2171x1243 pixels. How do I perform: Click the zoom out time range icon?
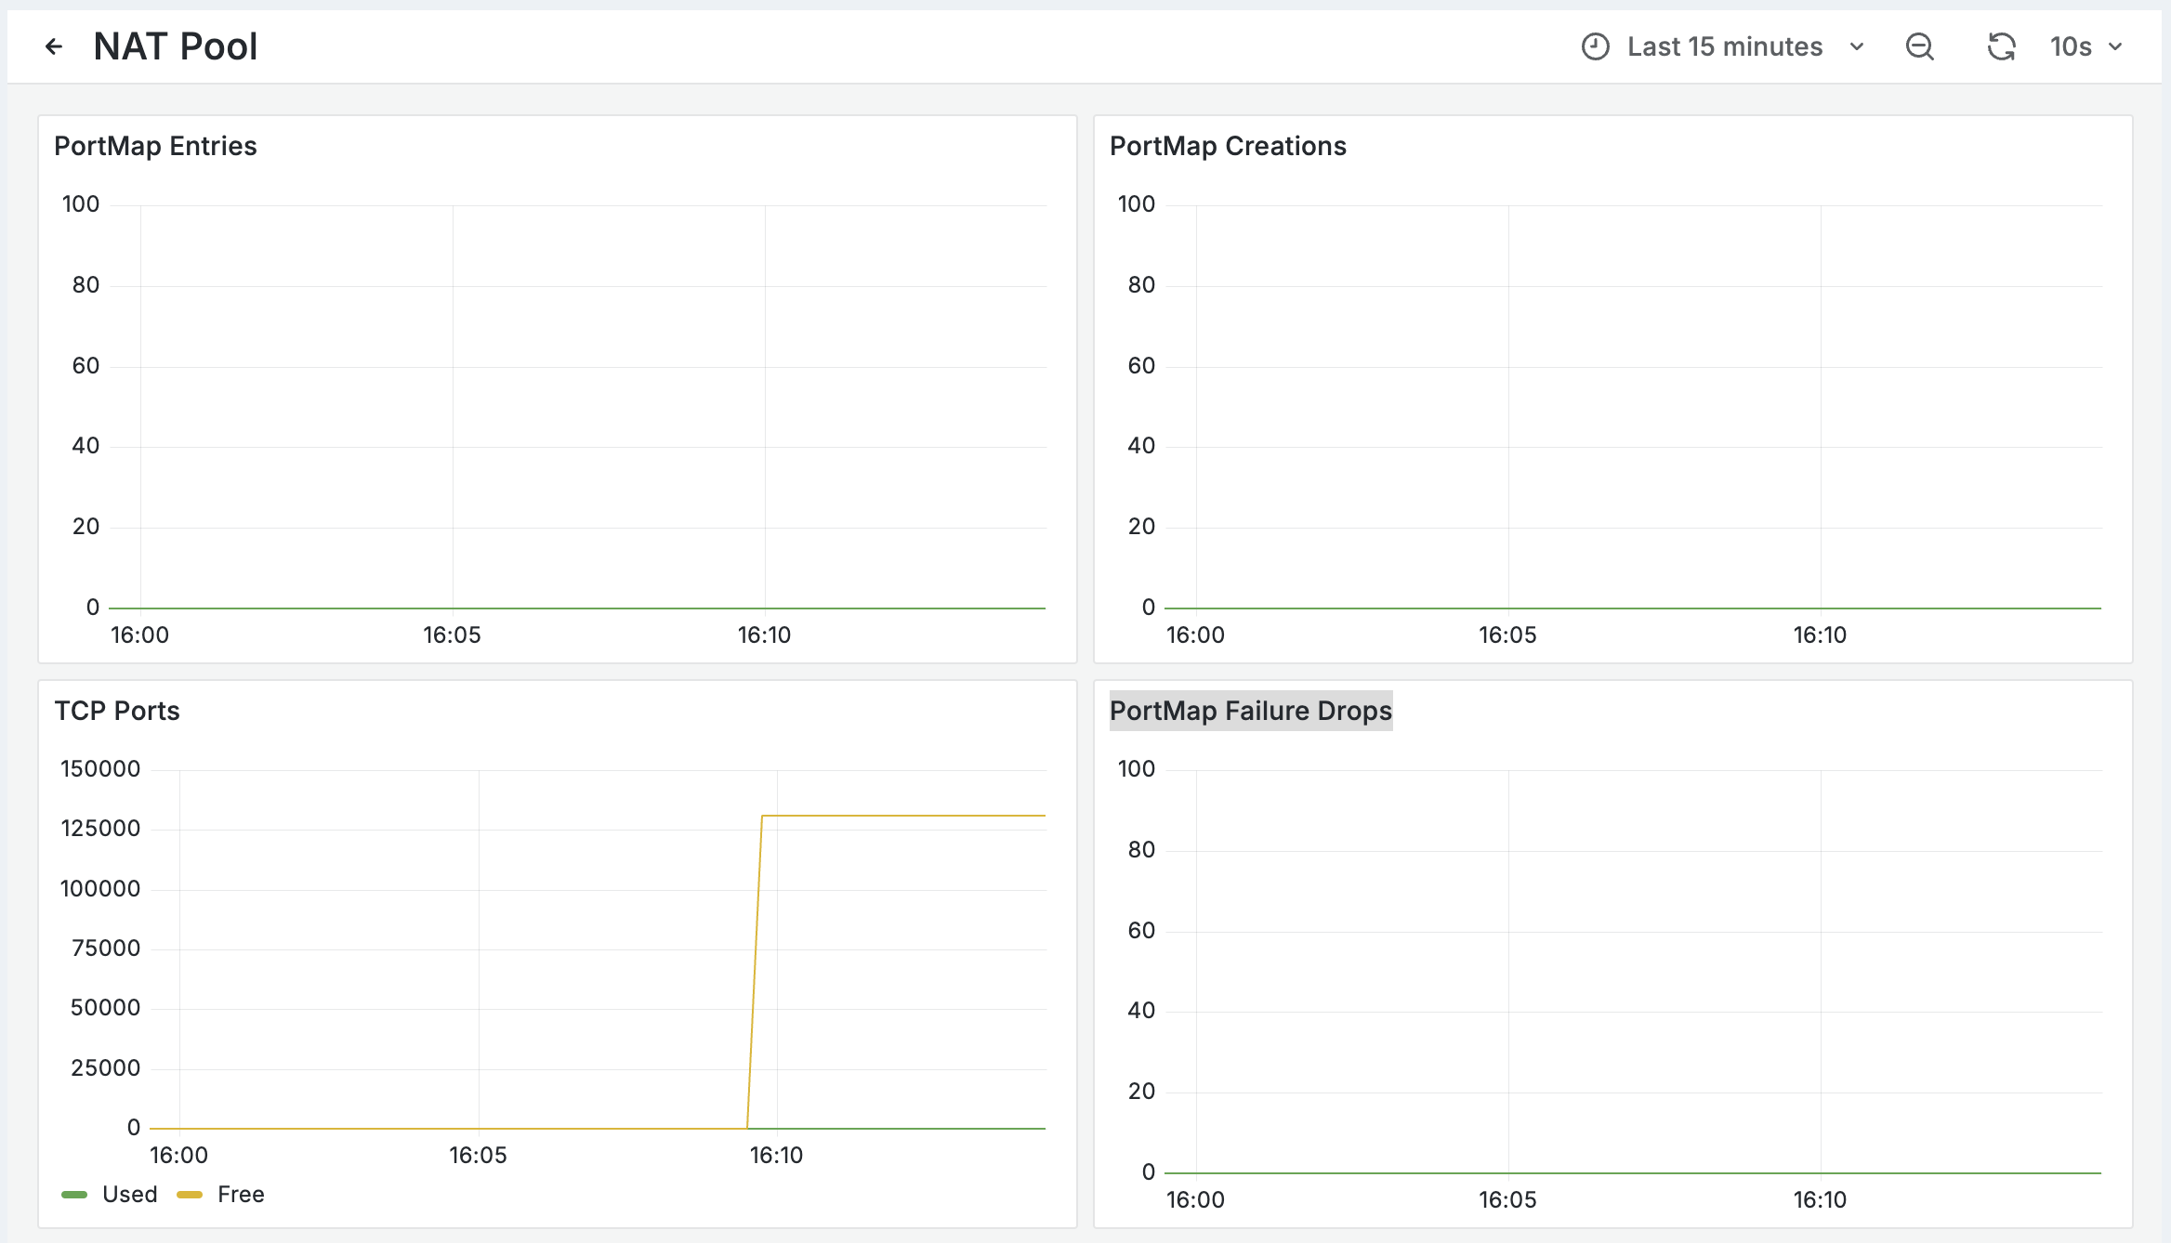pos(1919,46)
